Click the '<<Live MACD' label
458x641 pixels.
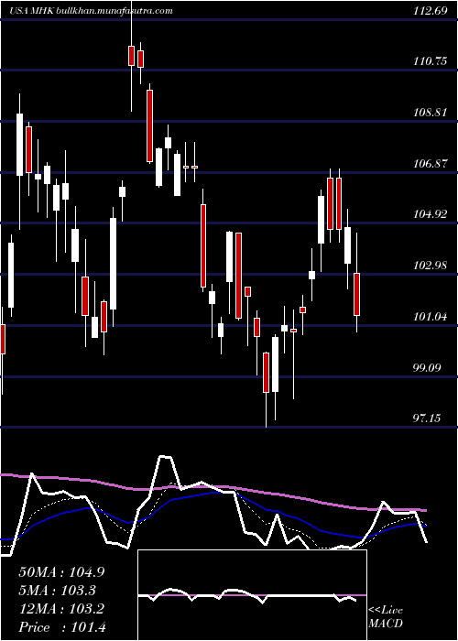point(386,616)
